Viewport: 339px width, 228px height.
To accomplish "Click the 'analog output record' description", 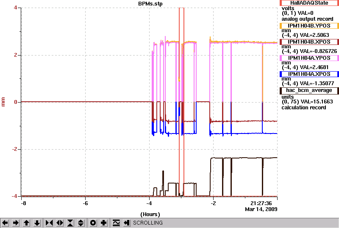I will pos(307,19).
